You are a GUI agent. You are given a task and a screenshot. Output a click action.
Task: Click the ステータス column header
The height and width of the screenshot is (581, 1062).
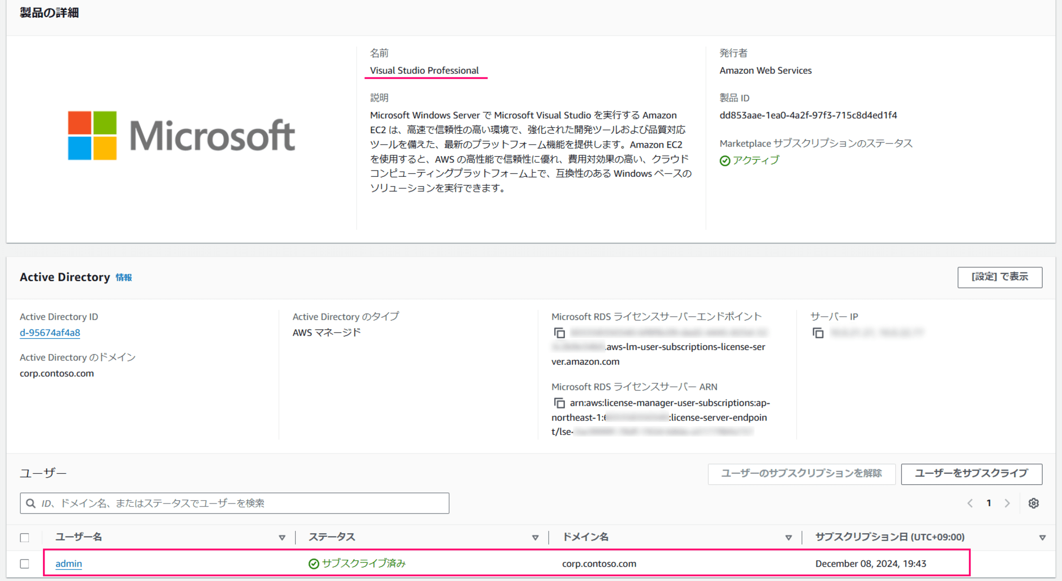point(332,537)
